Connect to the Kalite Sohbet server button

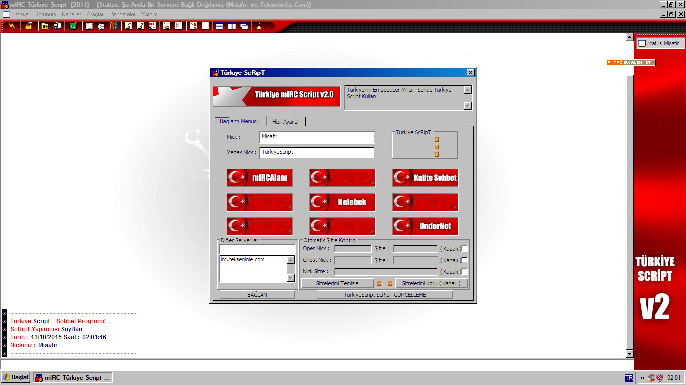click(x=425, y=178)
